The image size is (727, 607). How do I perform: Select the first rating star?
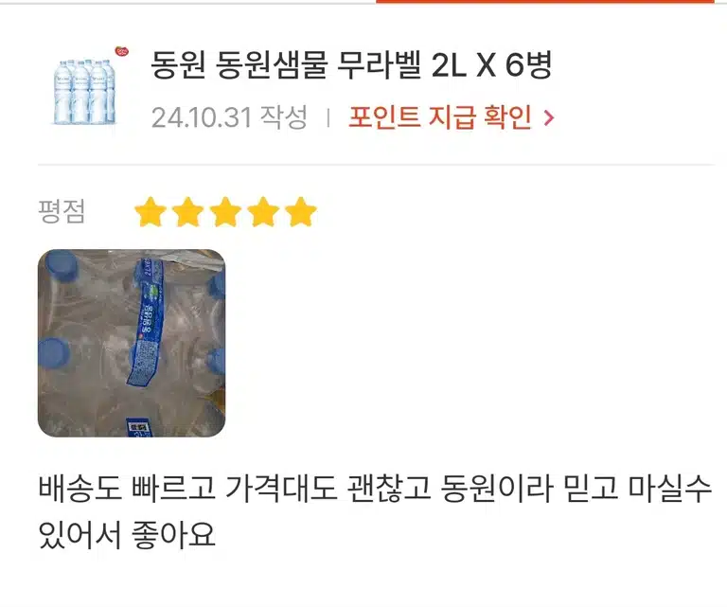tap(151, 212)
